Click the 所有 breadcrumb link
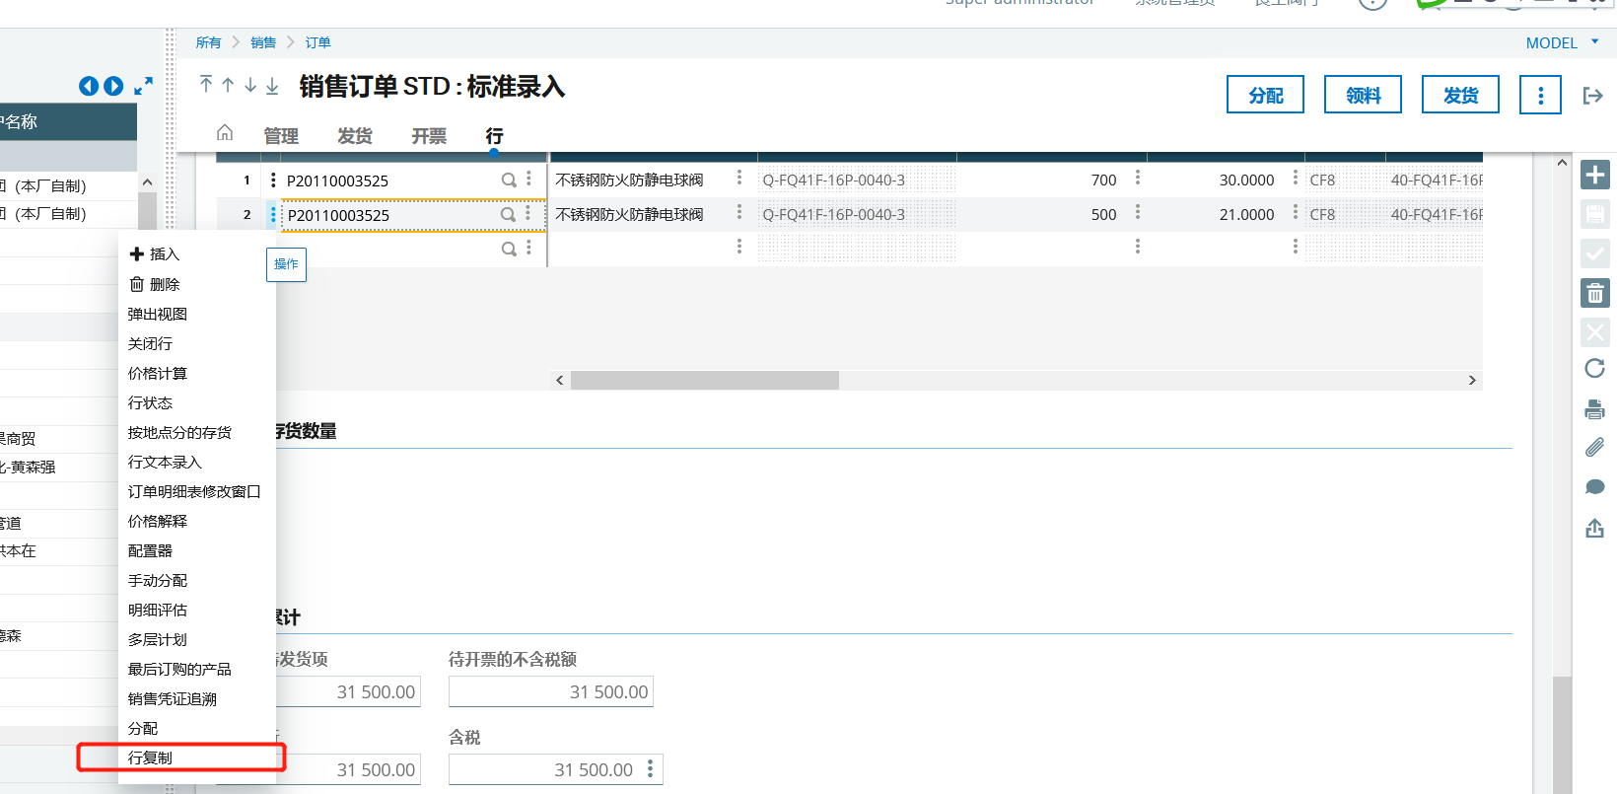The width and height of the screenshot is (1617, 794). (208, 42)
